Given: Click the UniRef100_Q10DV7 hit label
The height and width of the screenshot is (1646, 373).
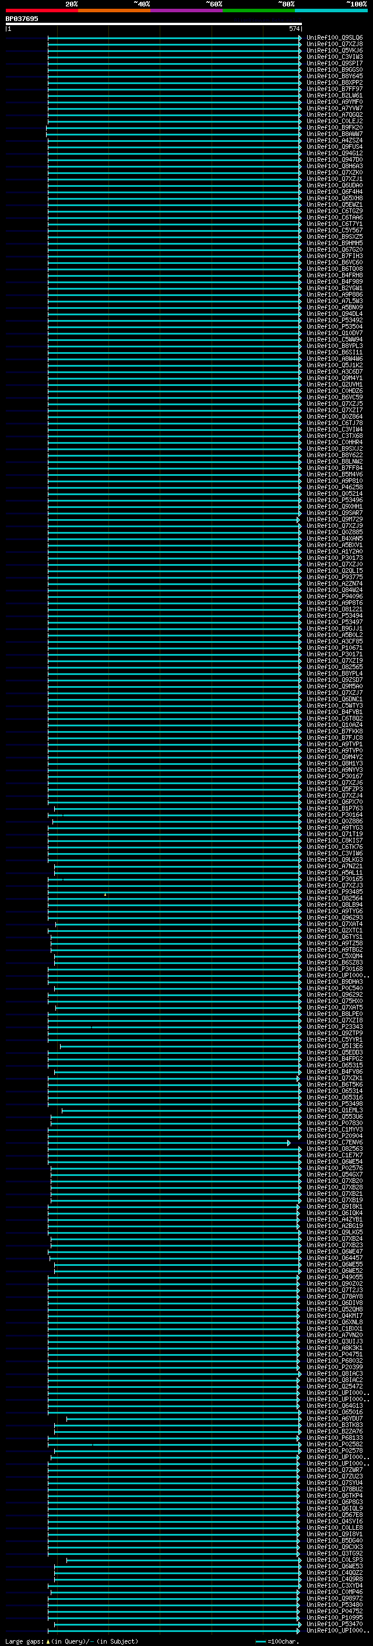Looking at the screenshot, I should pos(335,333).
